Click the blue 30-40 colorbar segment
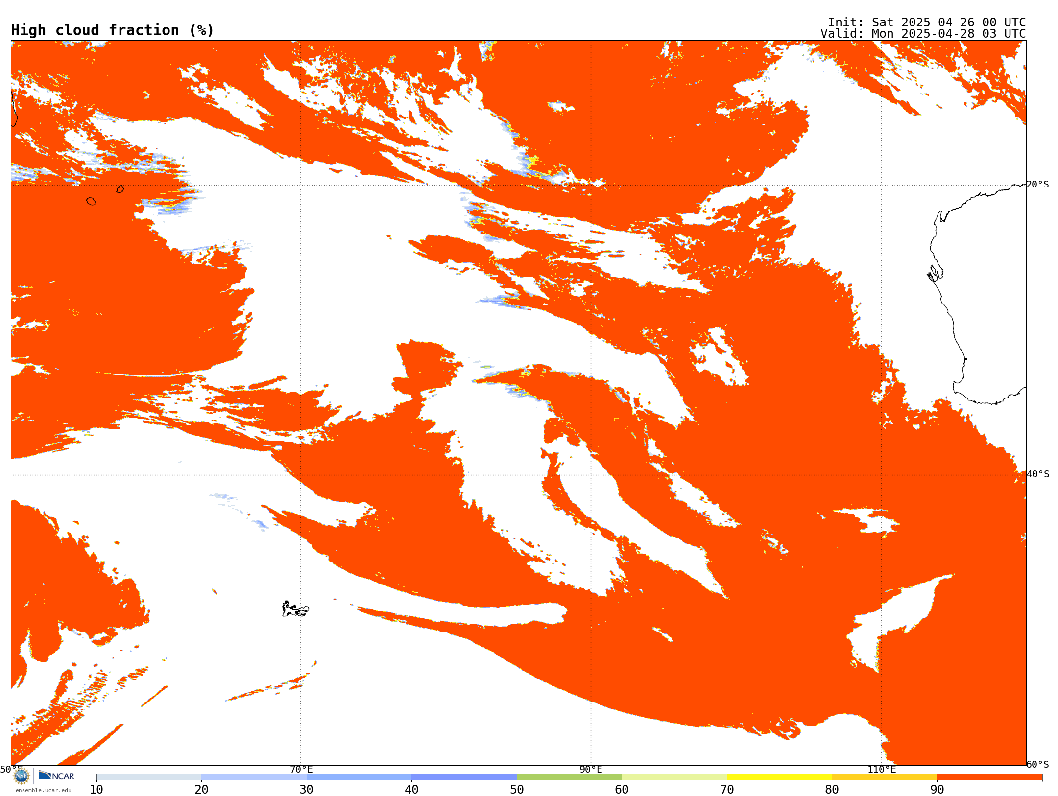1058x796 pixels. [x=359, y=777]
